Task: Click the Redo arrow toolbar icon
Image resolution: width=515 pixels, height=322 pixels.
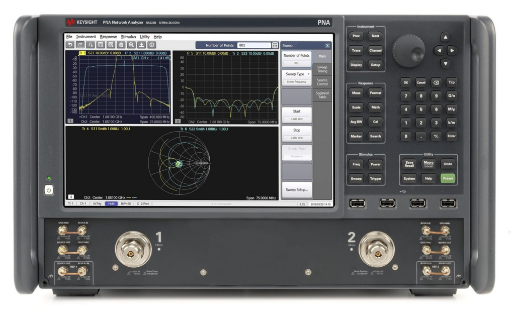Action: 80,45
